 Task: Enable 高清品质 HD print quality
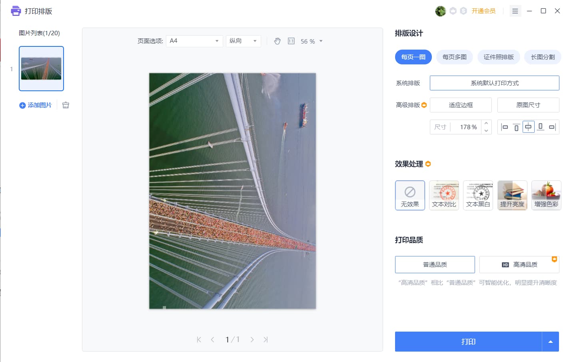coord(519,265)
